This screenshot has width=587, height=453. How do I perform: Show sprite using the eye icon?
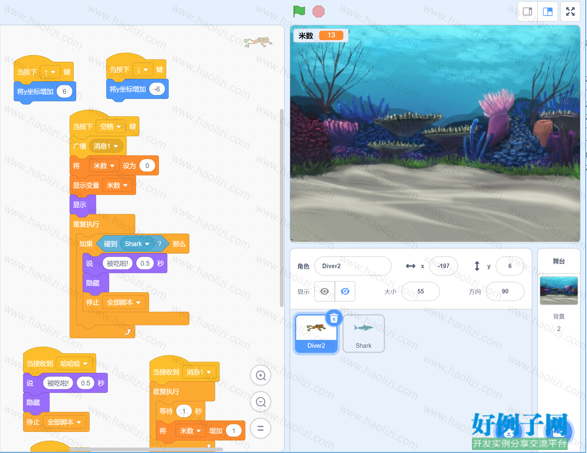point(325,291)
